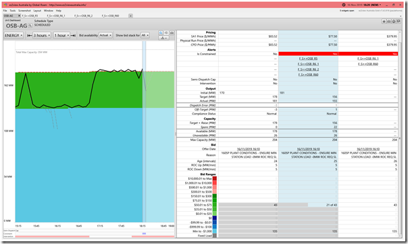Open the tab overflow list arrow
Viewport: 408px width, 244px height.
click(130, 16)
